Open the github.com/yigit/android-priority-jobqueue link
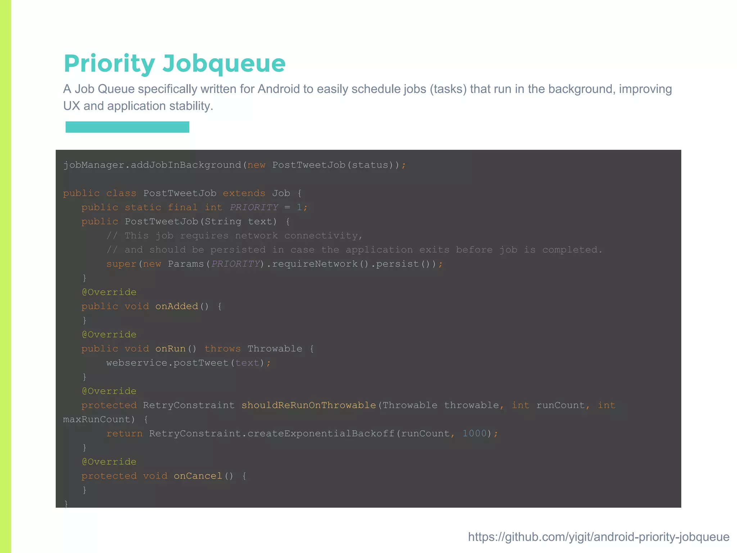 [598, 537]
